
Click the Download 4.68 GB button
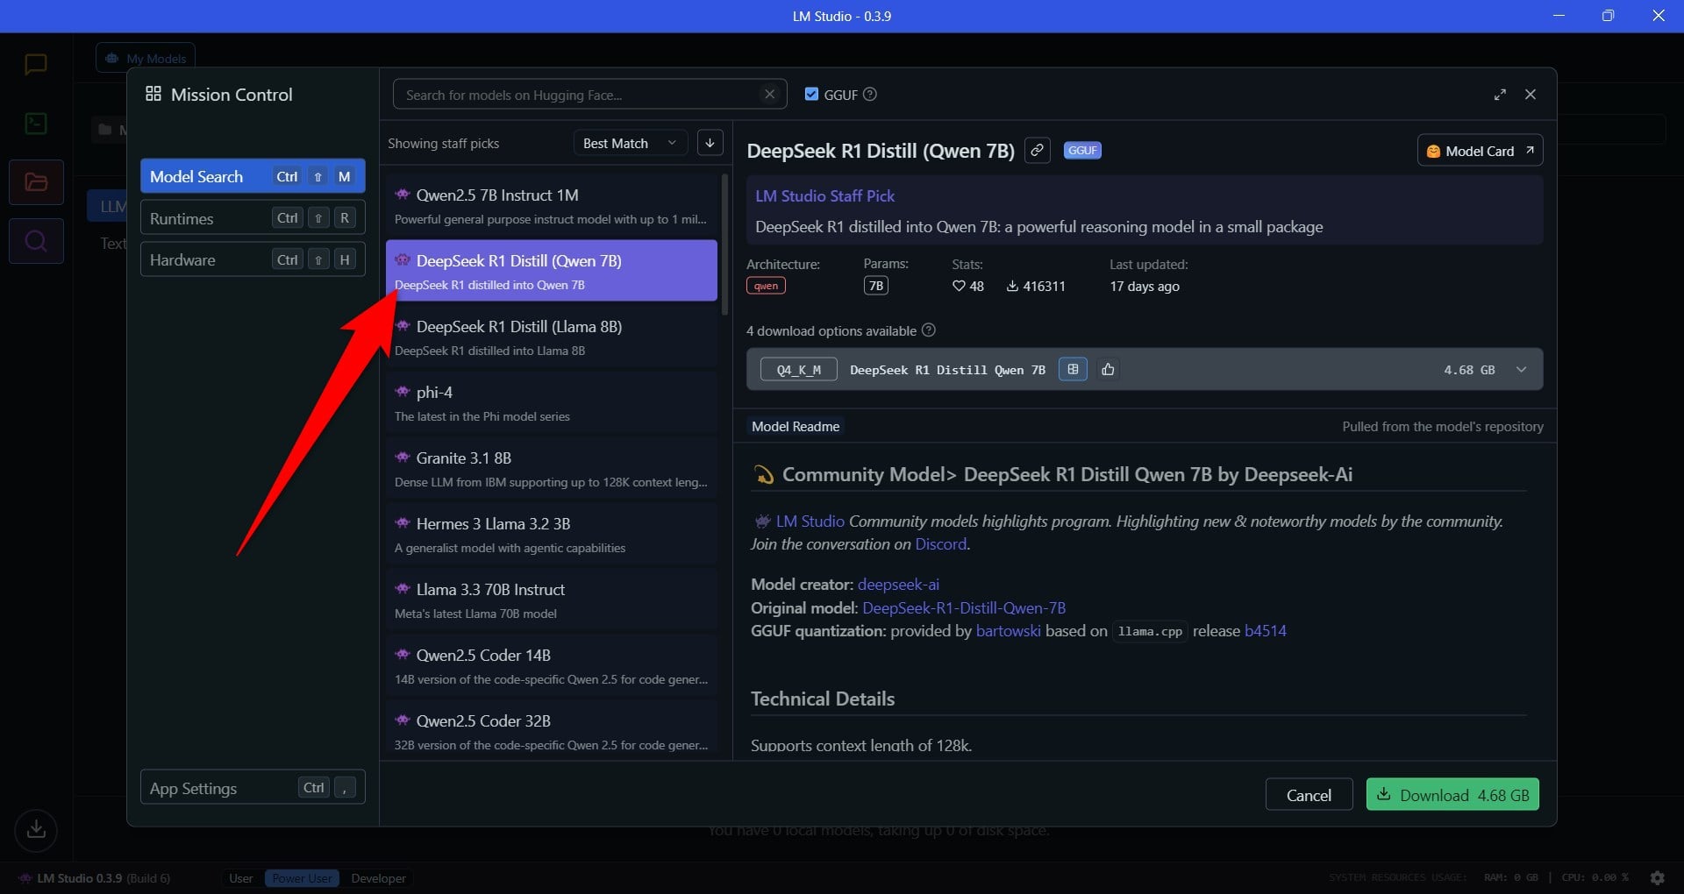click(1452, 795)
